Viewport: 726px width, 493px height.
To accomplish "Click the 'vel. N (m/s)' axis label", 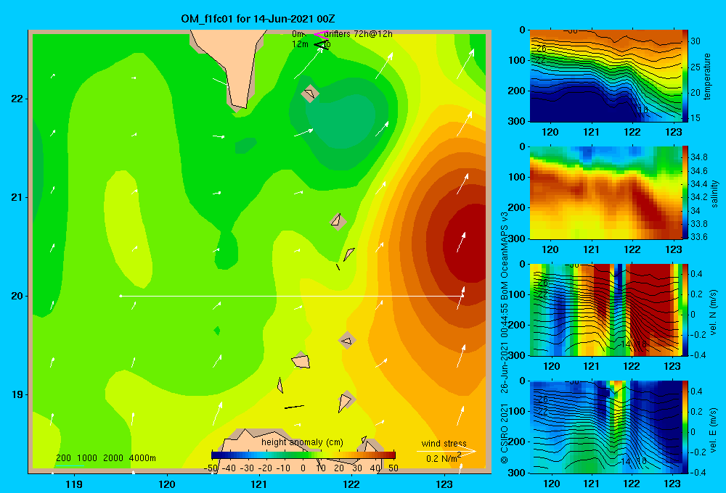I will click(714, 312).
